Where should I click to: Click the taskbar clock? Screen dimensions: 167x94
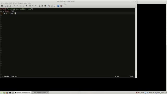152,93
